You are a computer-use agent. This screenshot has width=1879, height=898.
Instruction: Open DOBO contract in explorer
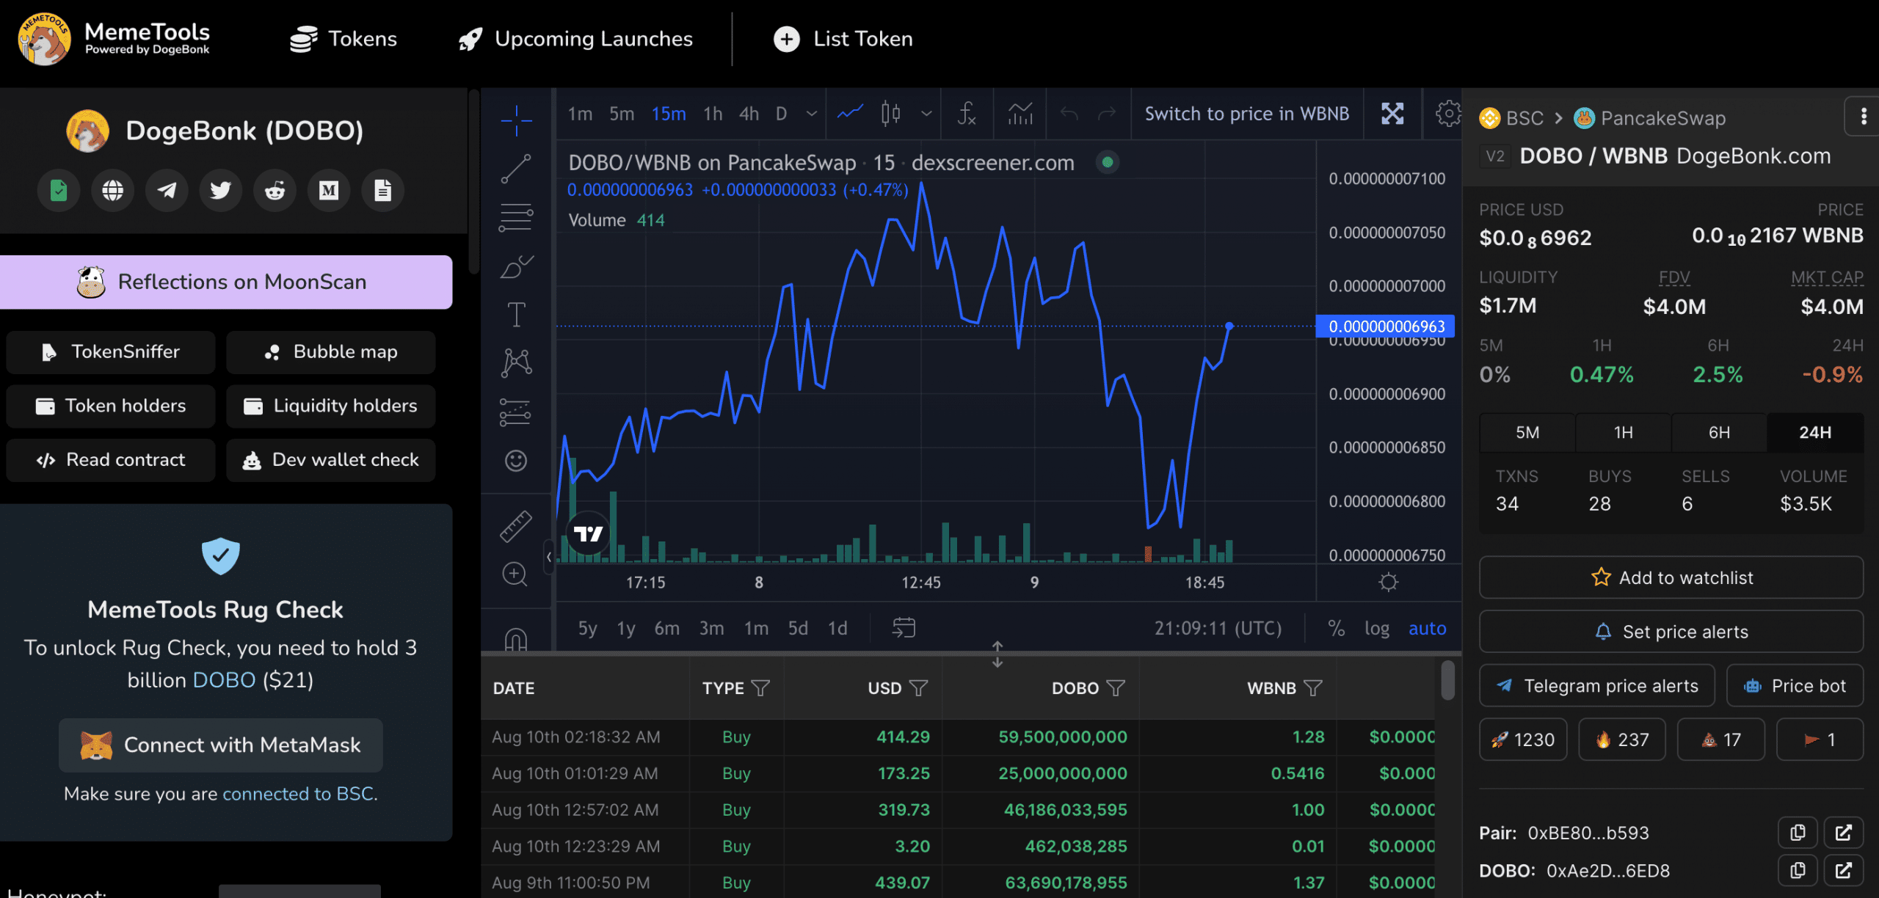tap(1844, 871)
